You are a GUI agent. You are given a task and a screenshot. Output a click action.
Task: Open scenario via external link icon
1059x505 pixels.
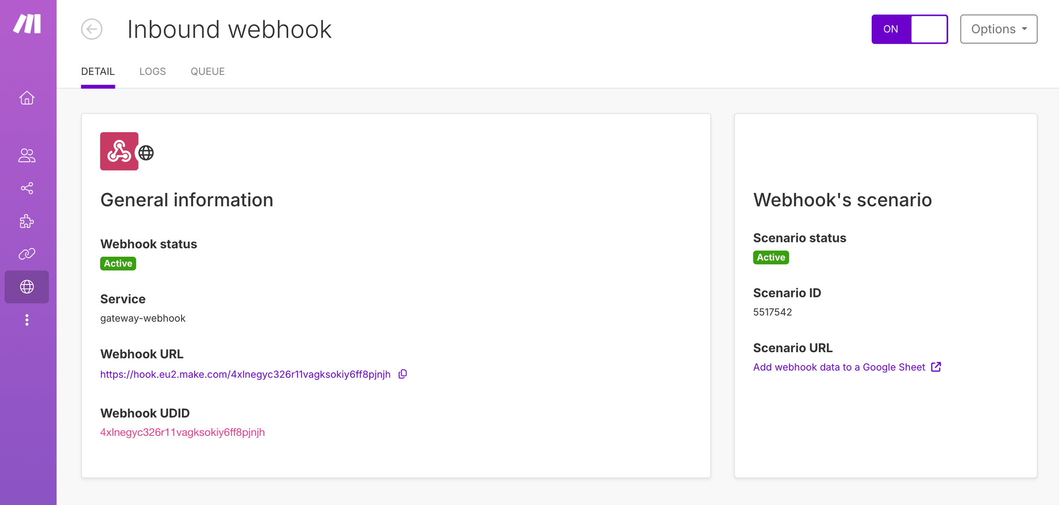tap(937, 366)
